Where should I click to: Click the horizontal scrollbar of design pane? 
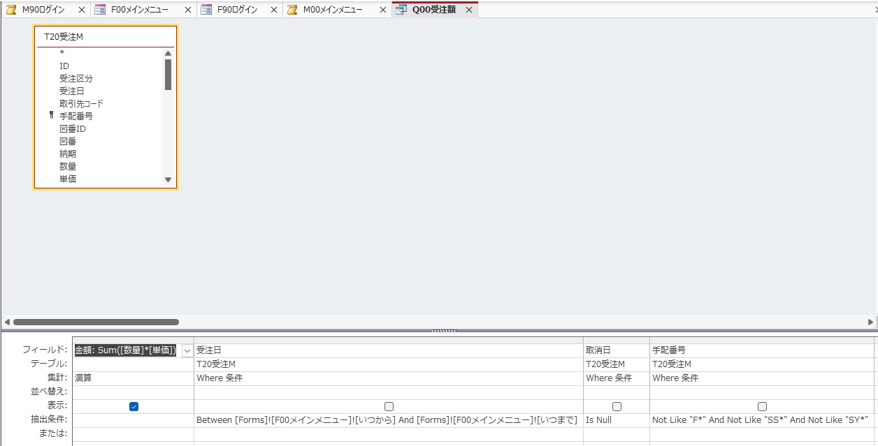tap(96, 322)
